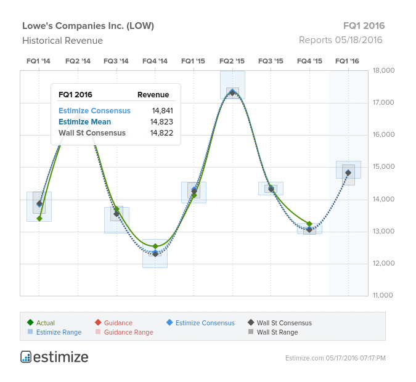Click the estimize wordmark text
416x382 pixels.
(61, 357)
